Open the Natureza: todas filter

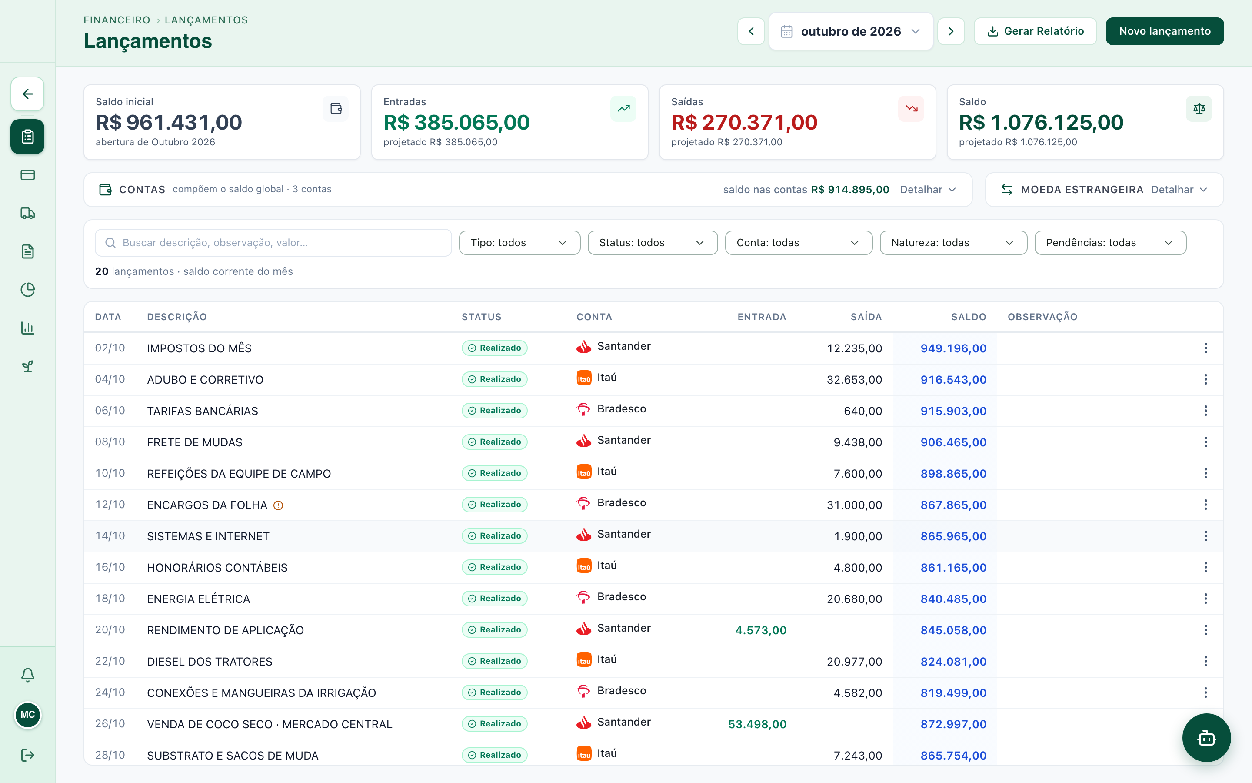[953, 243]
